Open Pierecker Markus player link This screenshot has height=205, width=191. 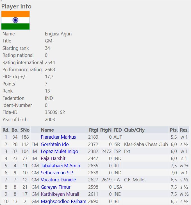click(58, 137)
